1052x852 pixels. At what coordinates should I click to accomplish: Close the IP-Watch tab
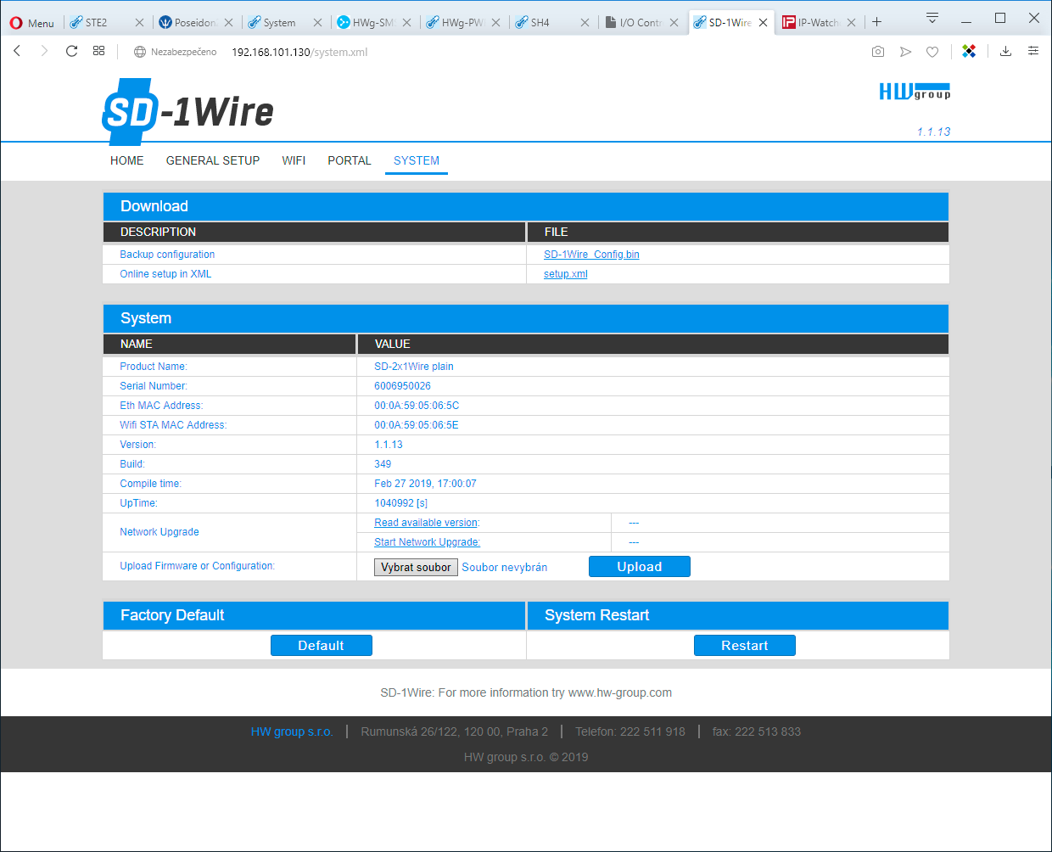(x=851, y=23)
